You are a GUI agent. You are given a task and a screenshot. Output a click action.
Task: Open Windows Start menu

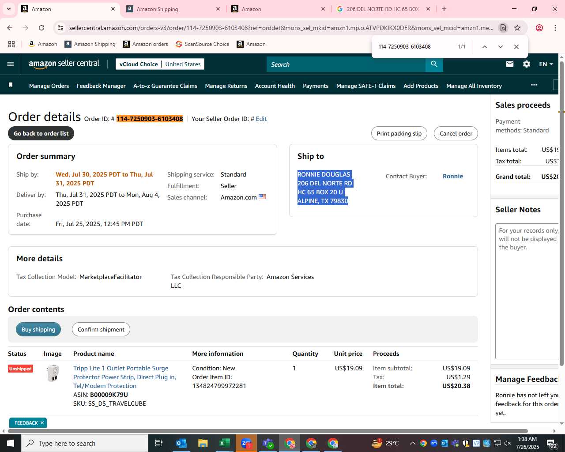(11, 443)
